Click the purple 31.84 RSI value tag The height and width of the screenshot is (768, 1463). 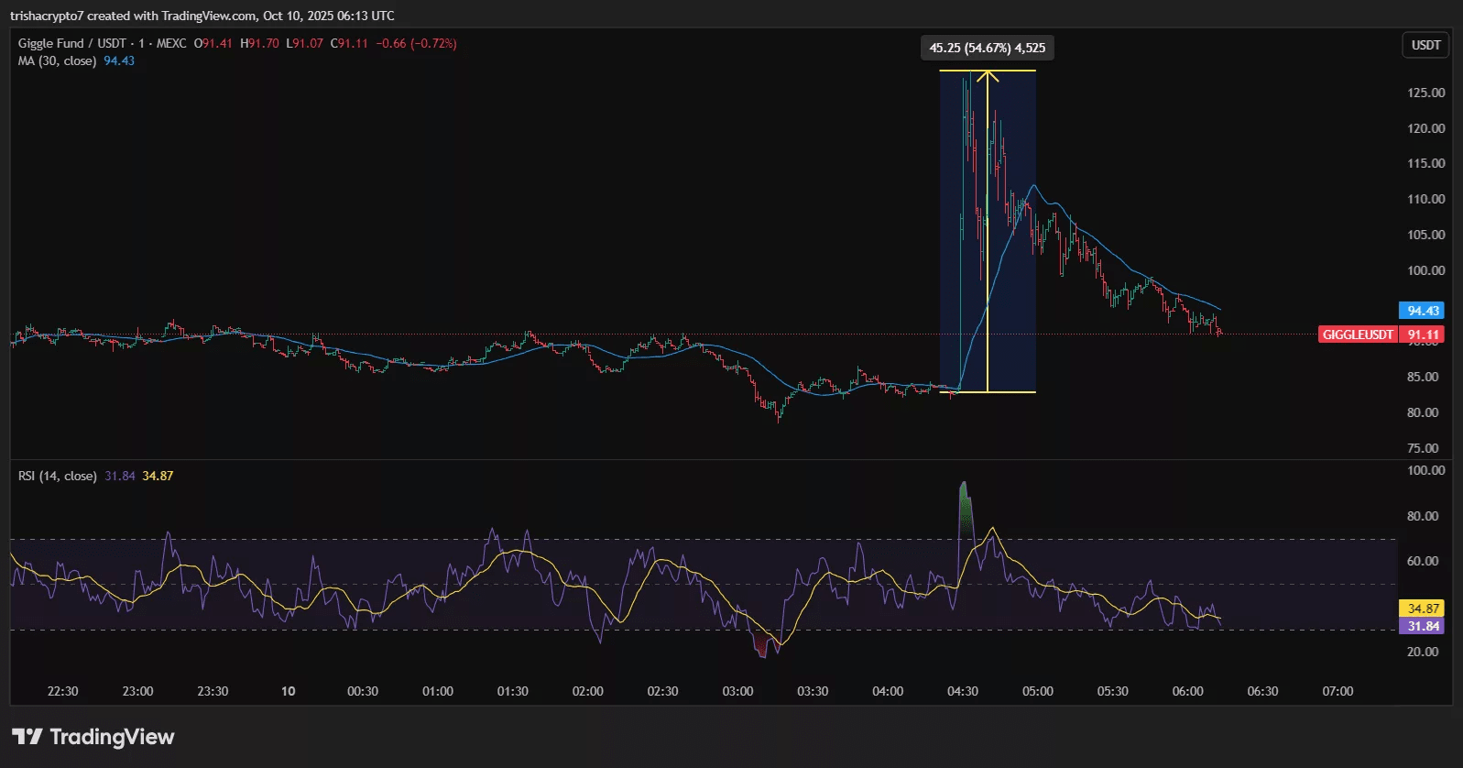click(x=1421, y=626)
